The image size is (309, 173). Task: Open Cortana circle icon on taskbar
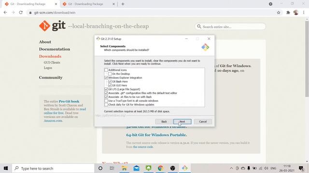[100, 168]
